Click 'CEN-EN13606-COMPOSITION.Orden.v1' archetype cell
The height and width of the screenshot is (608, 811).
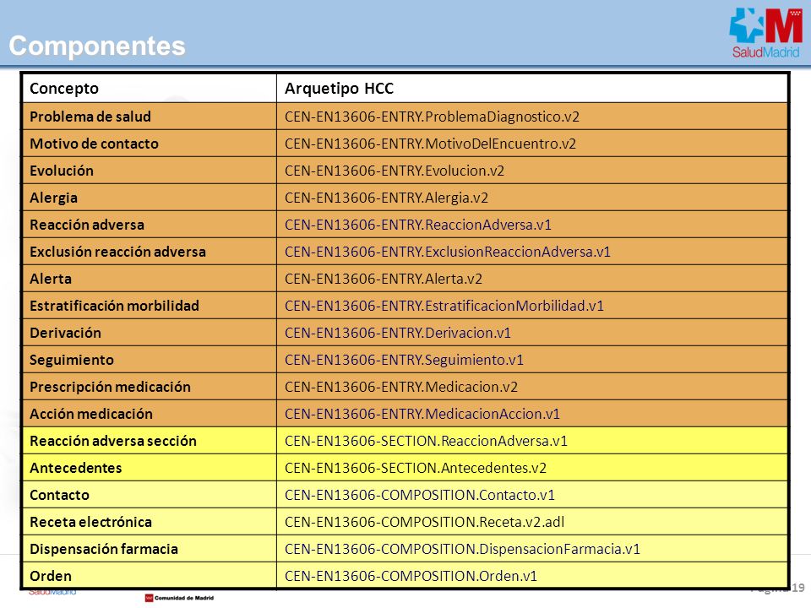532,575
